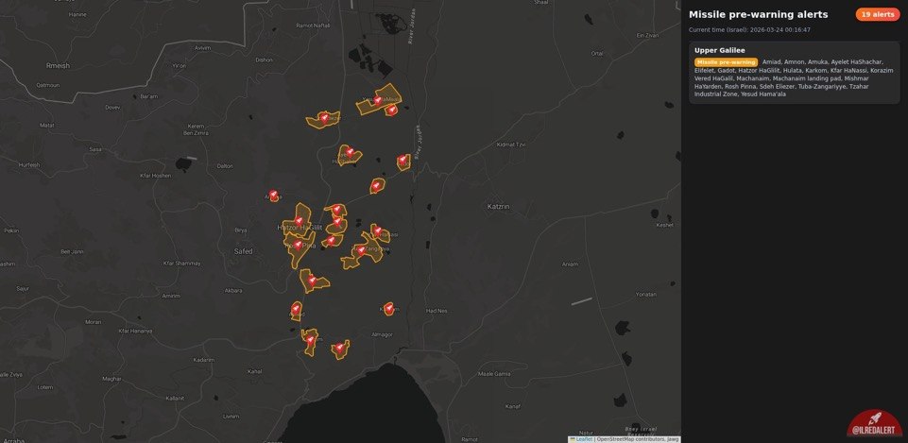Click the alert marker at Amuka
Screen dimensions: 908x443
pos(274,196)
